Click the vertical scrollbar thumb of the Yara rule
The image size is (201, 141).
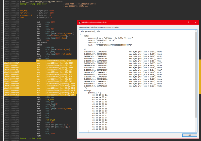196,75
